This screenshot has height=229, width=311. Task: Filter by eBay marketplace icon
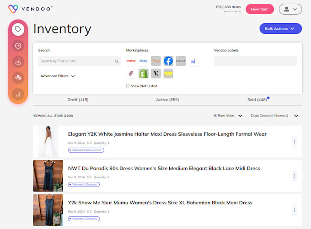point(143,61)
